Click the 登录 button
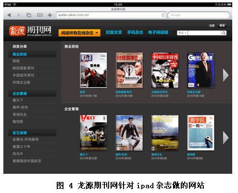Screen dimensions: 238x193 coord(222,25)
